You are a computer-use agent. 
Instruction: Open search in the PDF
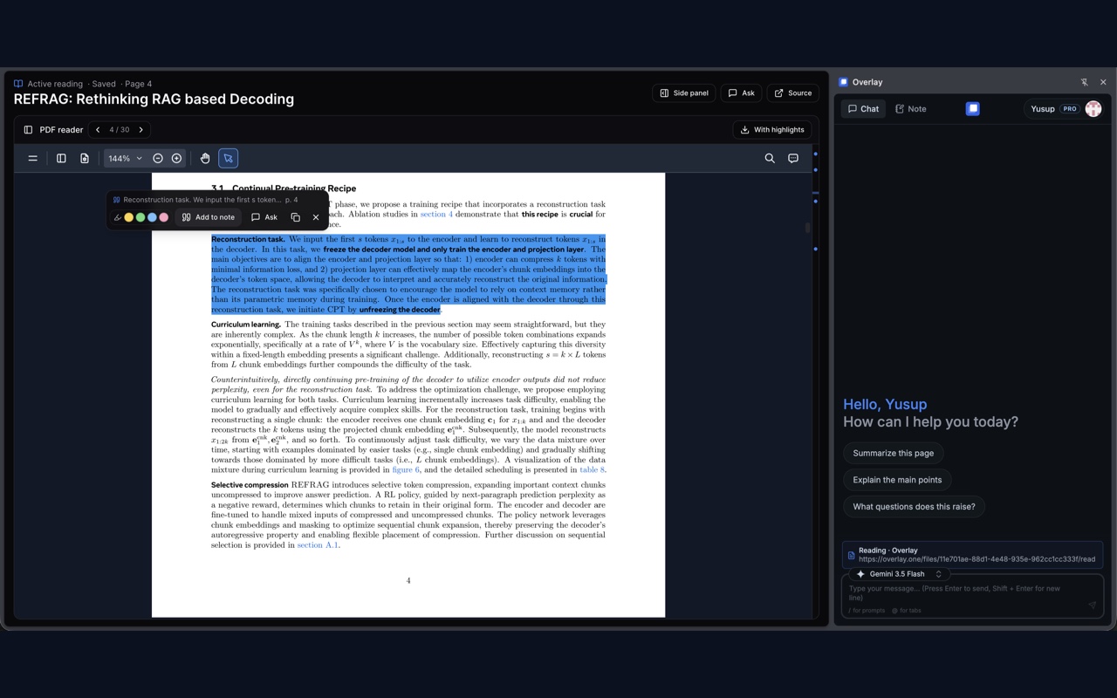[x=770, y=159]
